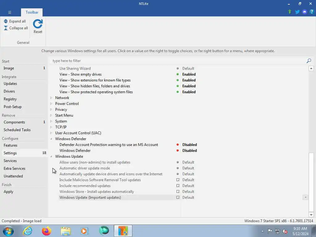Open Extra Services in sidebar
Screen dimensions: 316x237
(24, 168)
